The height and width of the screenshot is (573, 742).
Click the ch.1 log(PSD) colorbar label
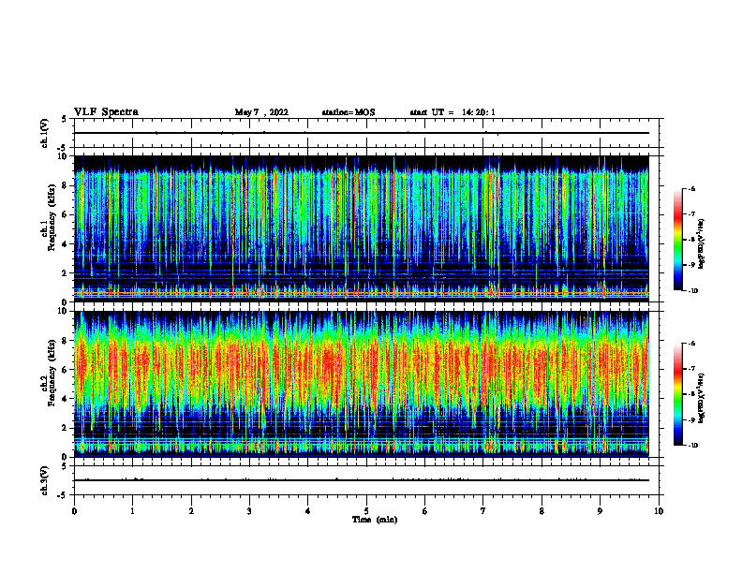(x=702, y=244)
